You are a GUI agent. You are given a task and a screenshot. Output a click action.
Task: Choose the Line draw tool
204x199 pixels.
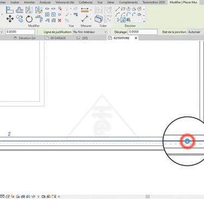click(118, 9)
